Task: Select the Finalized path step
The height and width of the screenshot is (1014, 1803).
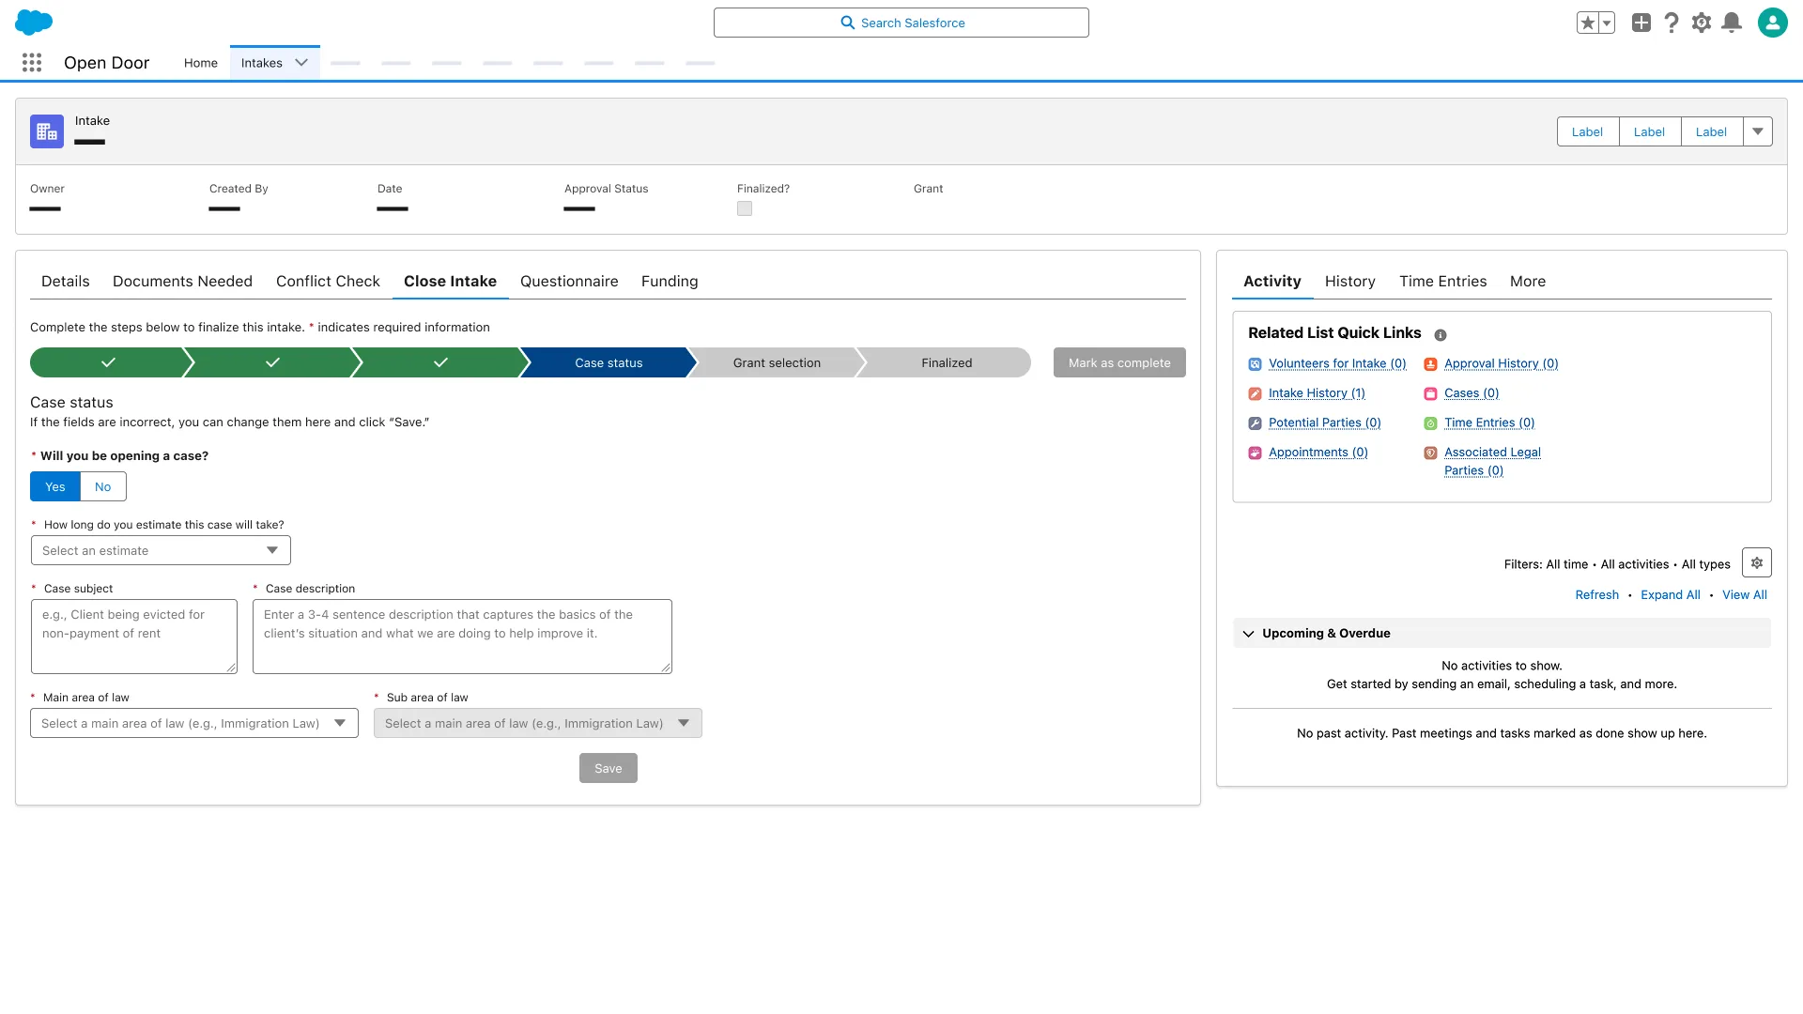Action: coord(946,362)
